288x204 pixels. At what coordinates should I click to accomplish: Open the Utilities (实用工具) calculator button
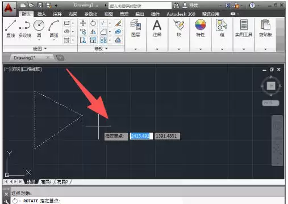[244, 28]
